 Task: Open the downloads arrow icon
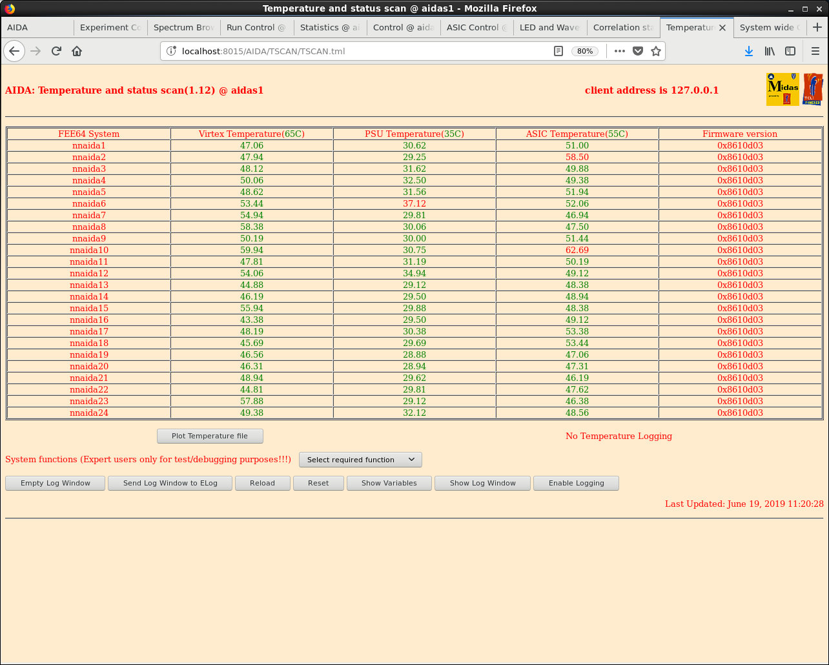pyautogui.click(x=748, y=51)
